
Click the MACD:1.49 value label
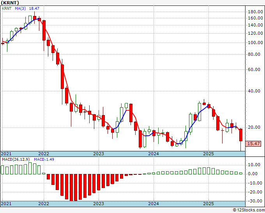click(x=44, y=160)
